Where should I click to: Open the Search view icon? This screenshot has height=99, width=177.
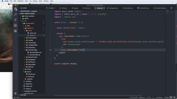coord(15,14)
